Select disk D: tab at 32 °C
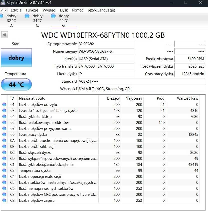Screen dimensions: 208x211 pos(11,20)
